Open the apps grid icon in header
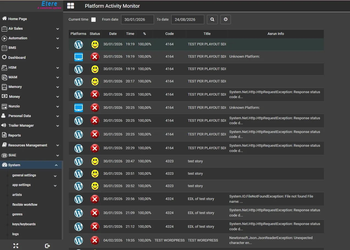 point(71,6)
